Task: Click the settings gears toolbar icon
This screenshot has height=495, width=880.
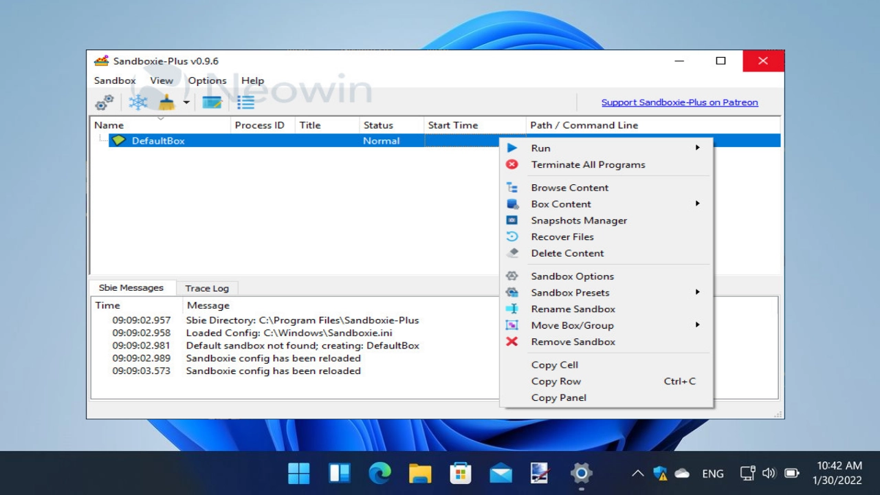Action: (x=104, y=102)
